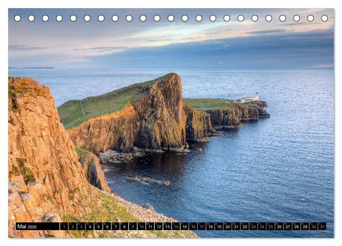Select day 29 on the date strip
342x246 pixels.
305,226
